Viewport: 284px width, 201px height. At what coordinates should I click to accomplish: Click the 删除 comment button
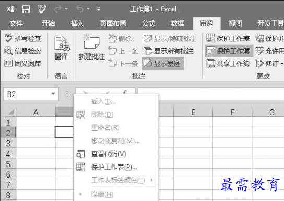[120, 39]
